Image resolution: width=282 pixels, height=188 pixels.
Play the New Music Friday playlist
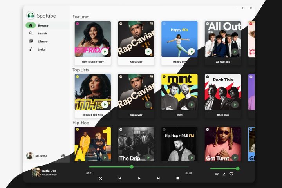coord(105,52)
